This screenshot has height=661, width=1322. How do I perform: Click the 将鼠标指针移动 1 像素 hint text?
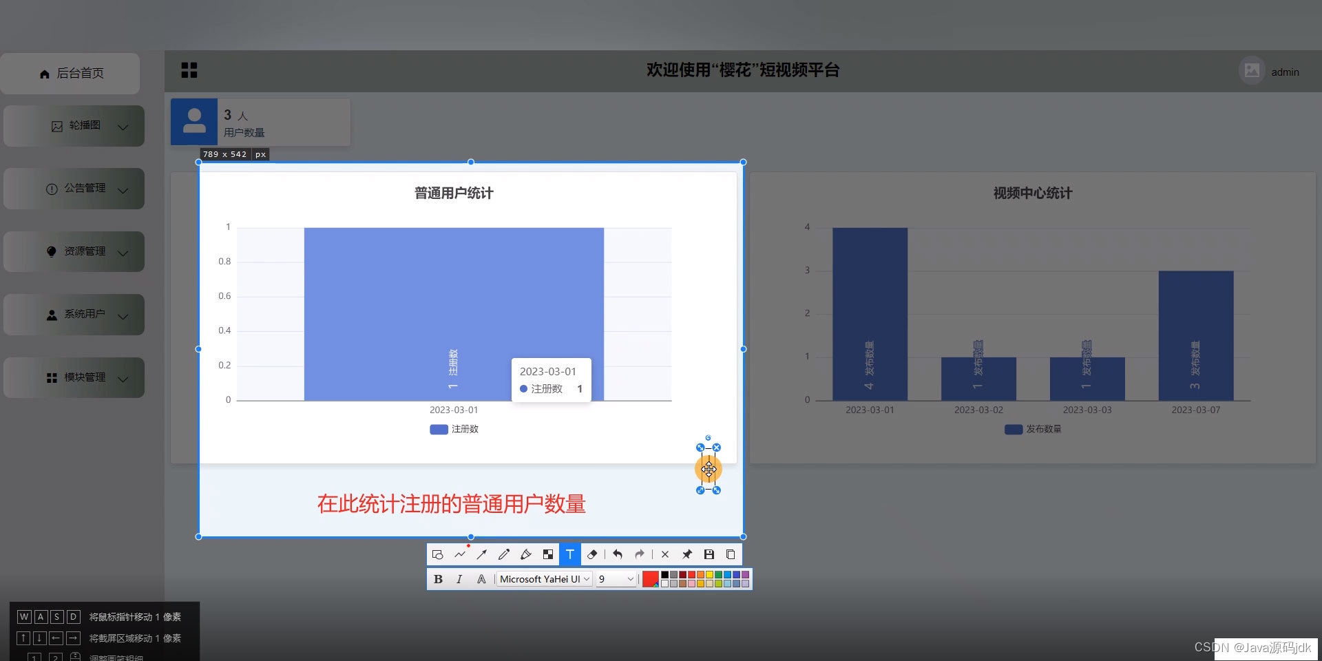click(x=135, y=617)
